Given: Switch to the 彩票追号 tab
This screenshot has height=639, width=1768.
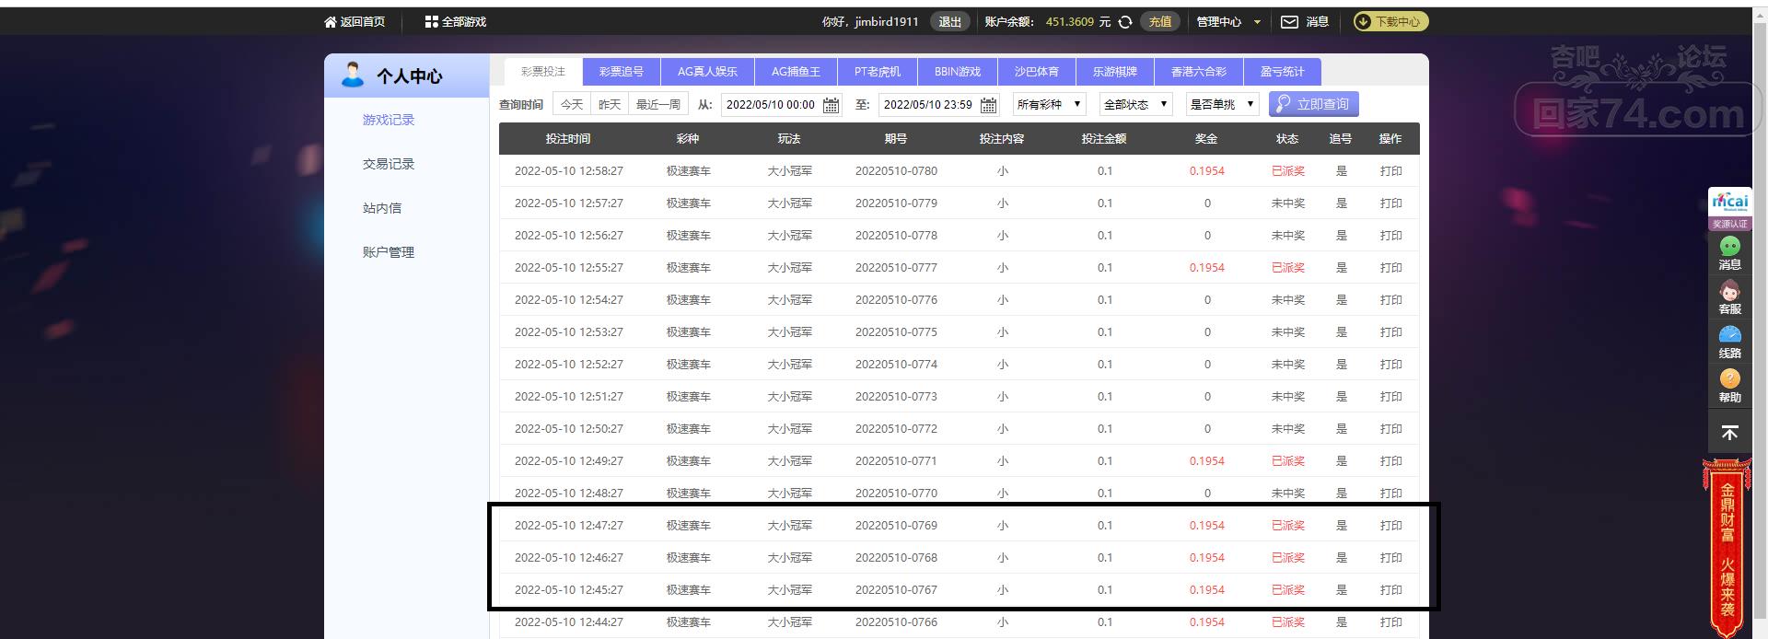Looking at the screenshot, I should (622, 71).
